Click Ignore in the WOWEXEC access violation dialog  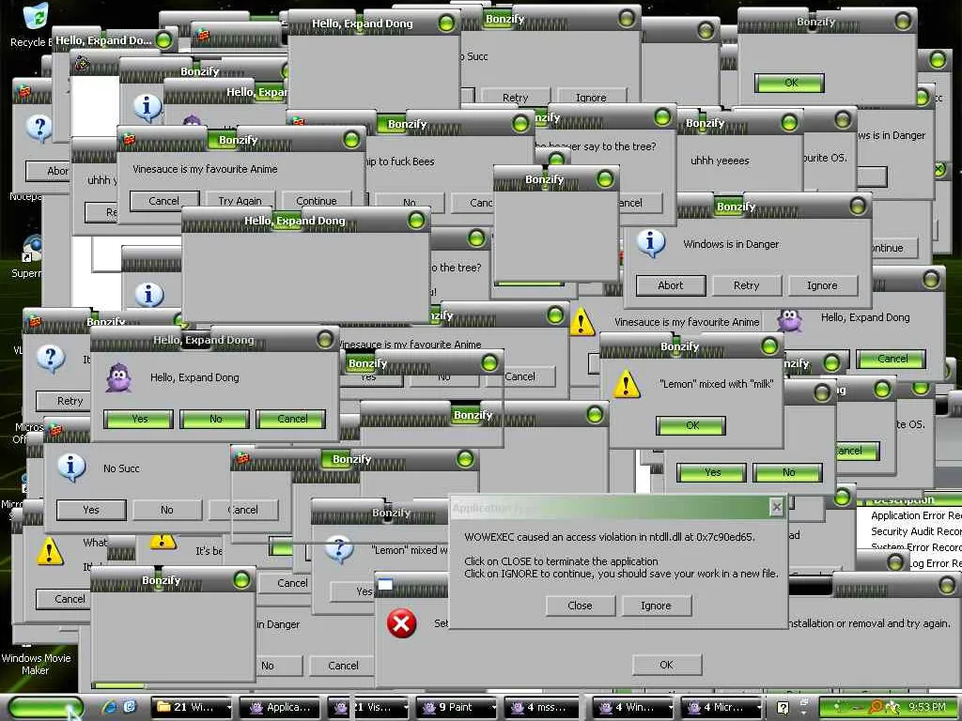[656, 606]
